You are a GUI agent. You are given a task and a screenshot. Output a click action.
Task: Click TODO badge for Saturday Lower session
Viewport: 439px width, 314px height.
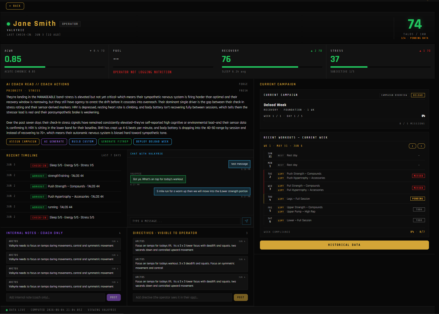click(x=419, y=220)
